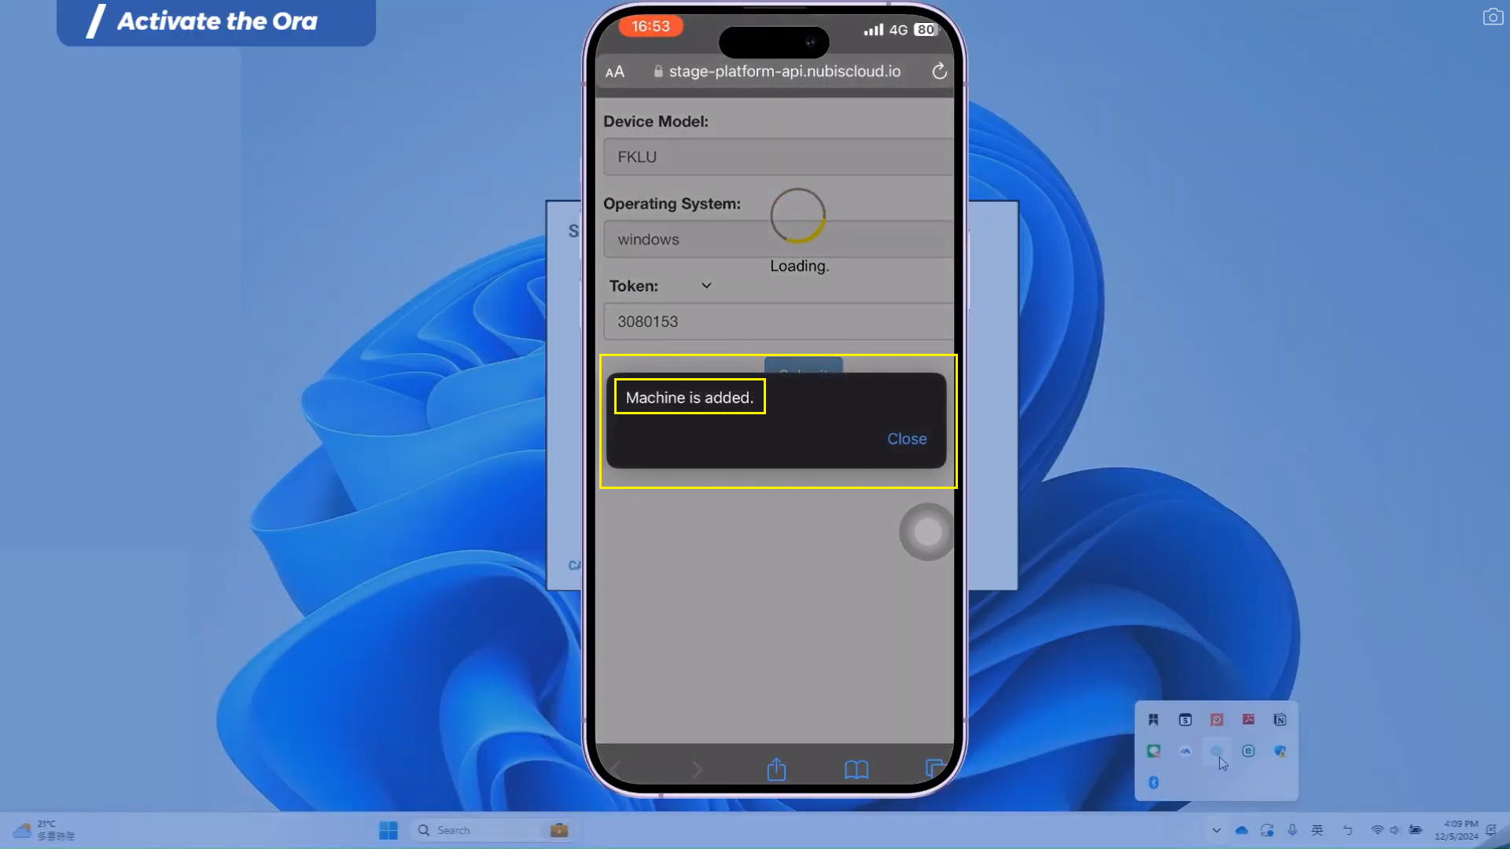The width and height of the screenshot is (1510, 849).
Task: Tap the Safari forward arrow
Action: (697, 769)
